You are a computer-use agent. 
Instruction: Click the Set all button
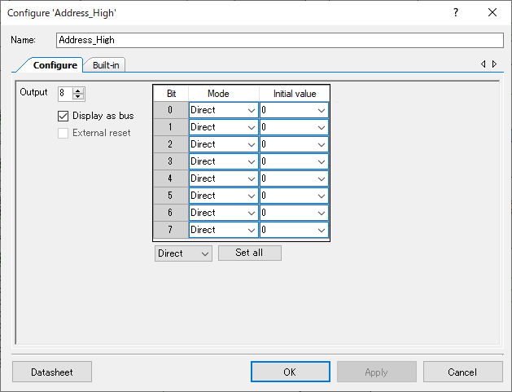point(249,253)
